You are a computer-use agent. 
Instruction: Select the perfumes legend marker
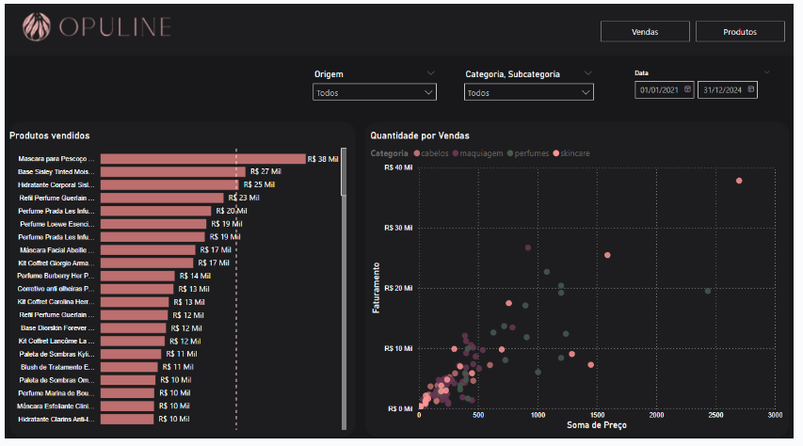[x=510, y=153]
